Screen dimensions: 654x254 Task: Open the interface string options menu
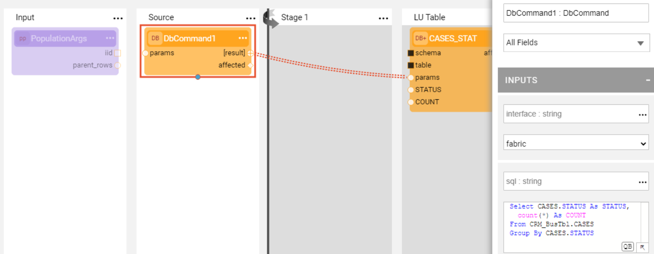[x=642, y=115]
